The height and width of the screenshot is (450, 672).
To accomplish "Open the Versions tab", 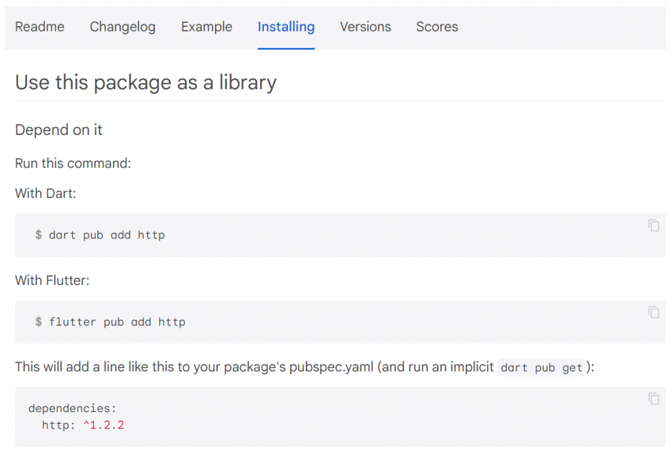I will pos(366,27).
